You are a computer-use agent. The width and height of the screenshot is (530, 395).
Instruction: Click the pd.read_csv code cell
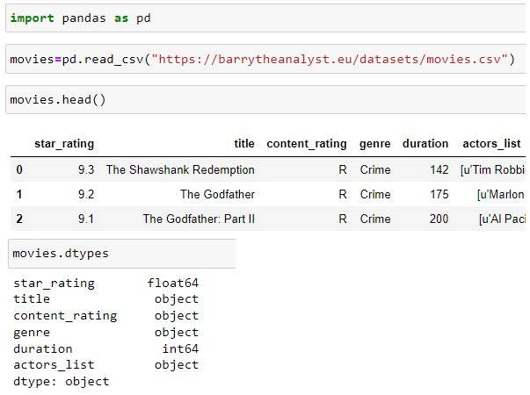click(264, 59)
